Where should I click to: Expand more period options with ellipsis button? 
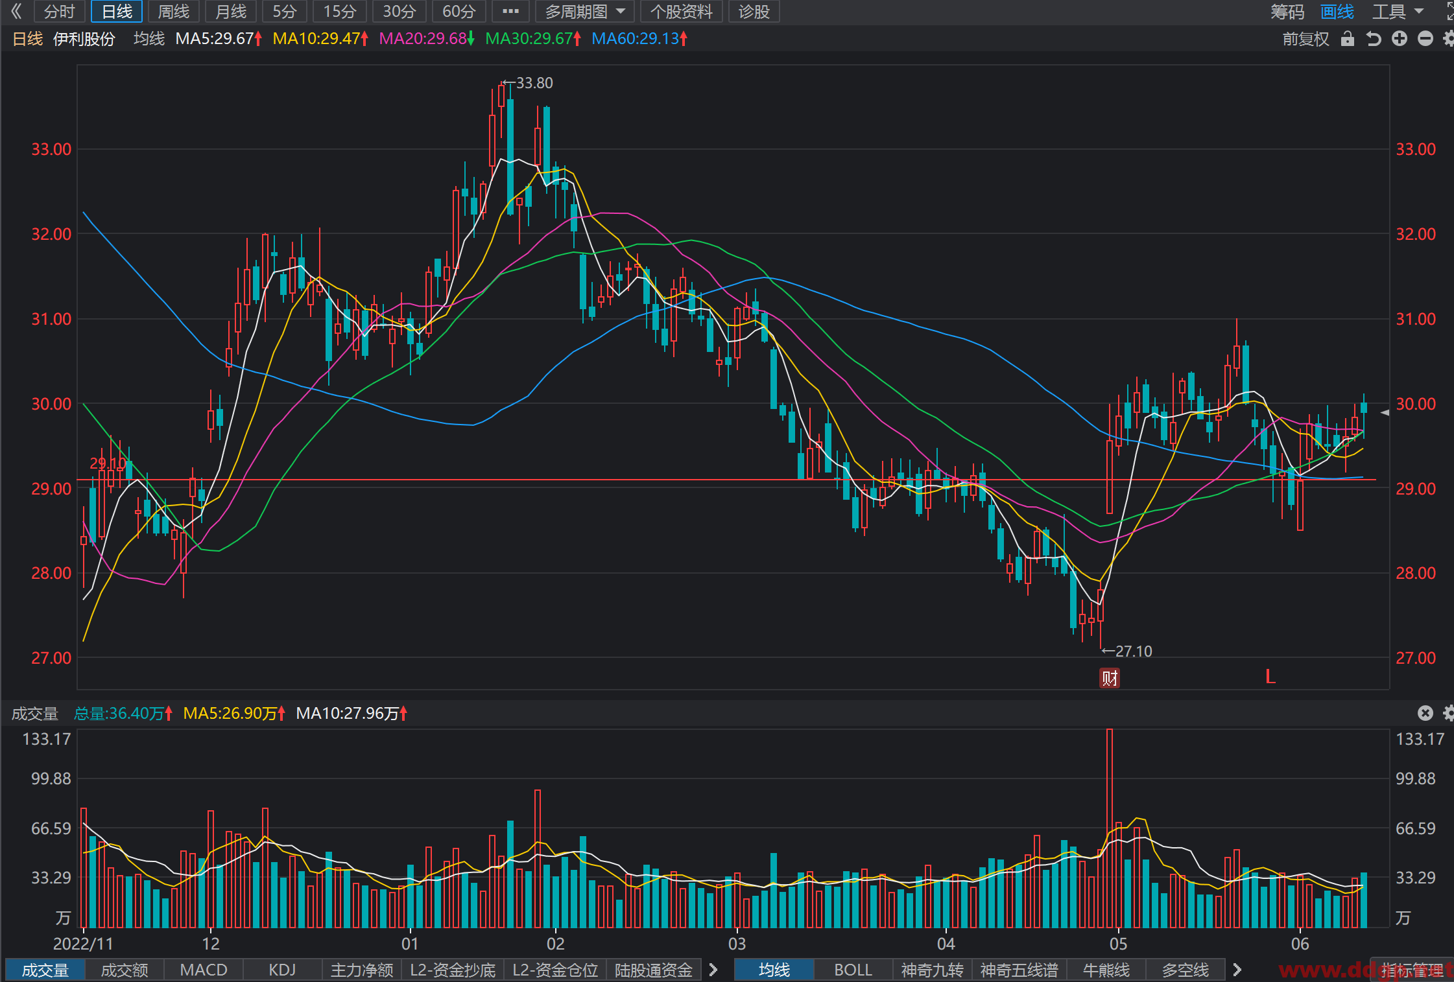pyautogui.click(x=510, y=12)
